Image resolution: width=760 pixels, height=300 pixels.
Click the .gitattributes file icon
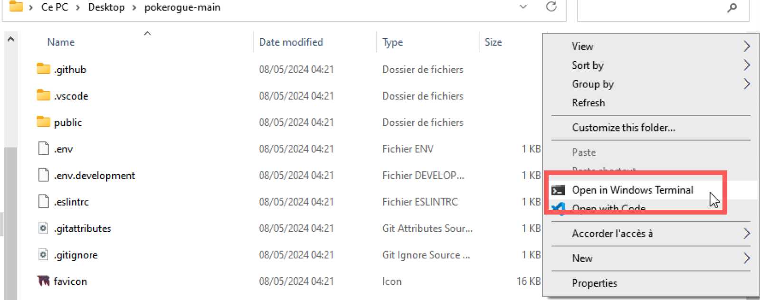tap(43, 228)
